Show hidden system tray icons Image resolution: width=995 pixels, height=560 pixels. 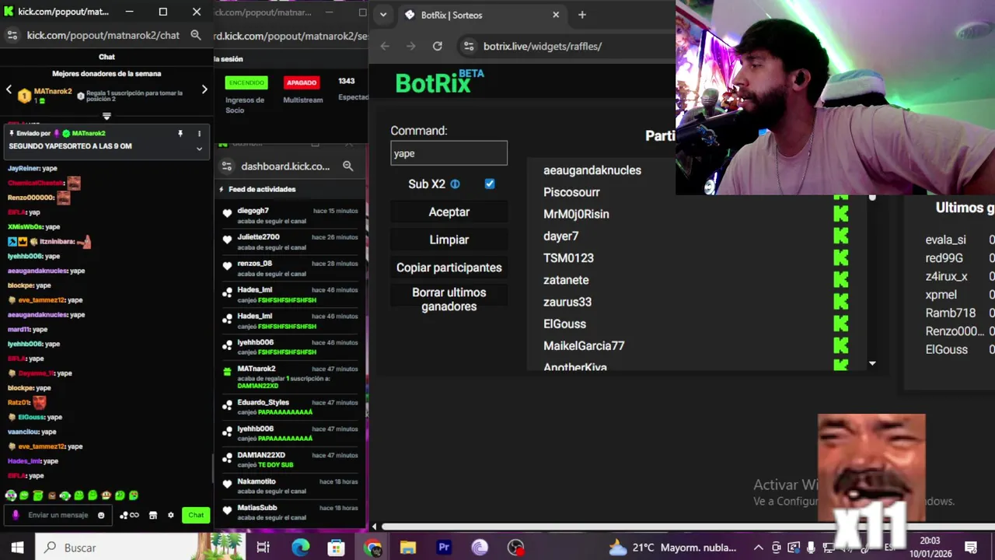click(759, 548)
